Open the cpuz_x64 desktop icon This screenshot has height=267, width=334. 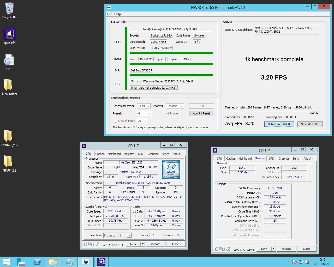pyautogui.click(x=9, y=36)
